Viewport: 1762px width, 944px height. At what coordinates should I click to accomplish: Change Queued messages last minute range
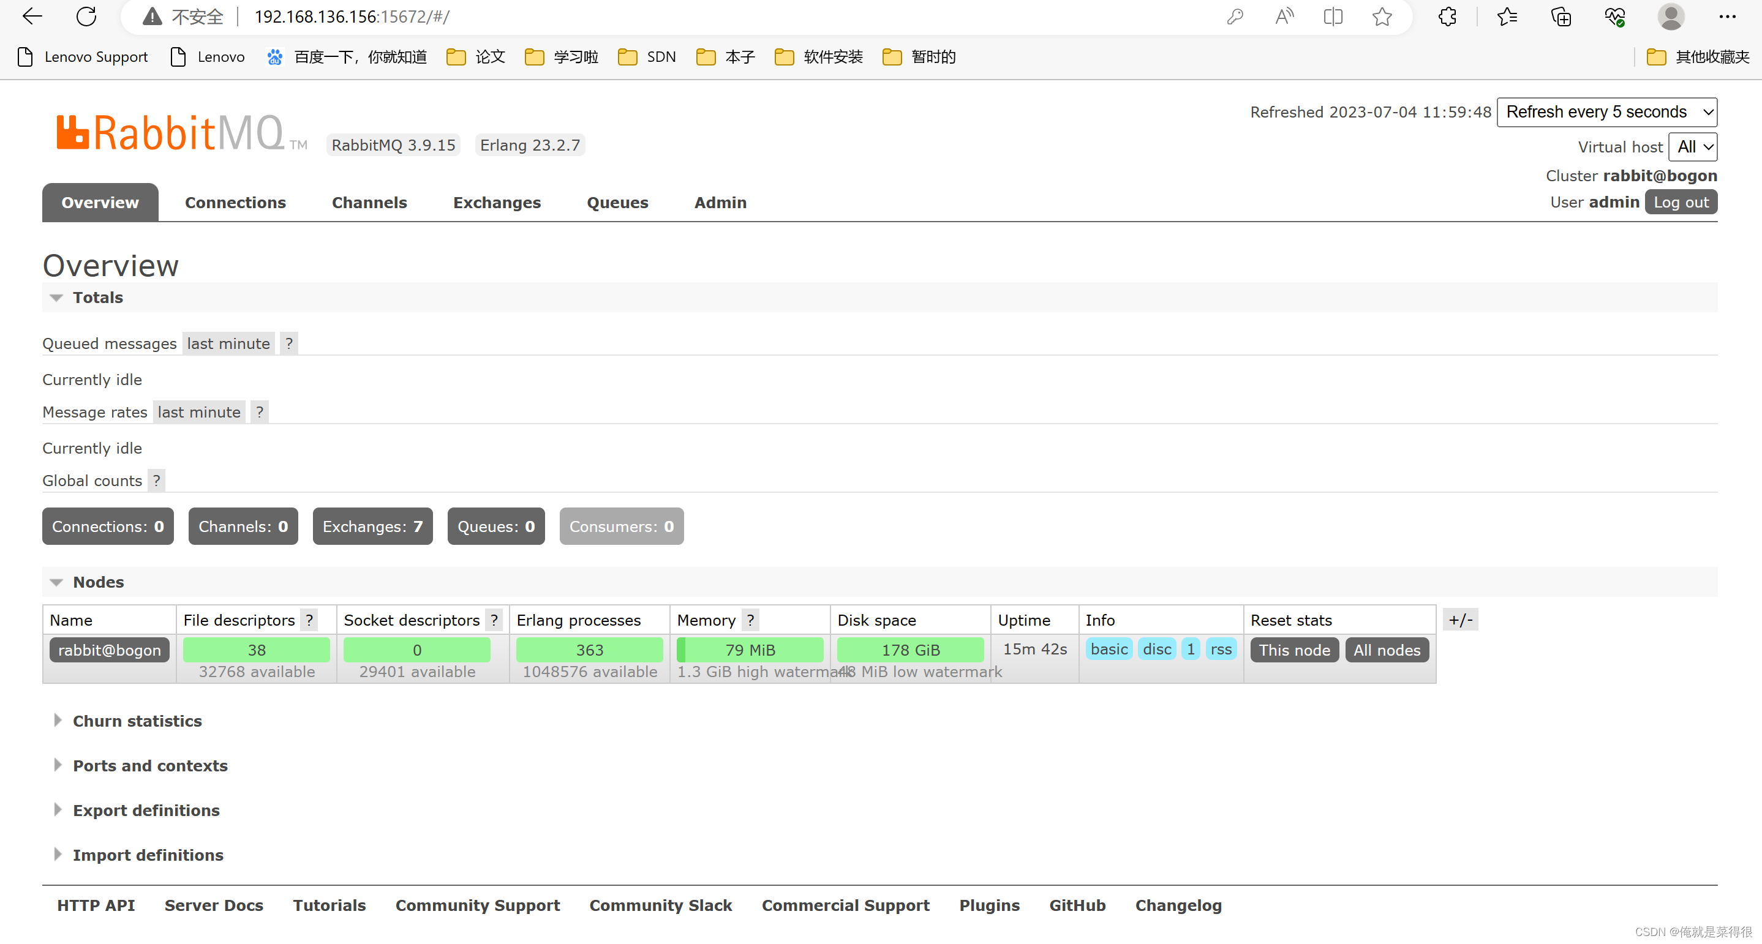(228, 343)
